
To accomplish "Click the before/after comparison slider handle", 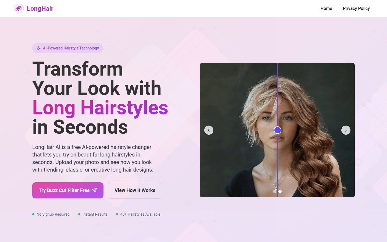I will click(x=278, y=130).
